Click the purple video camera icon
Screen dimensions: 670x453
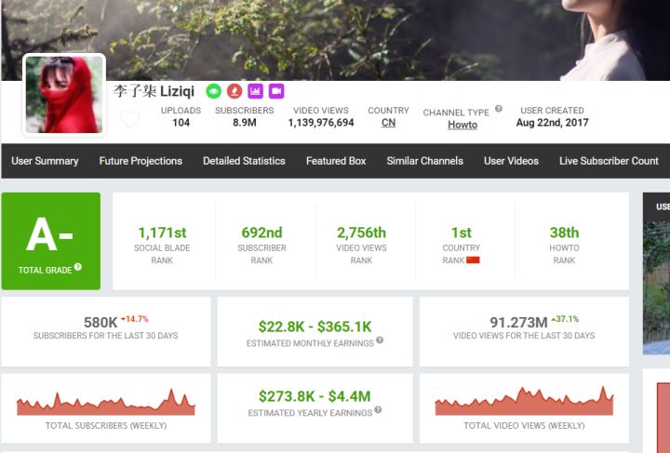[275, 91]
